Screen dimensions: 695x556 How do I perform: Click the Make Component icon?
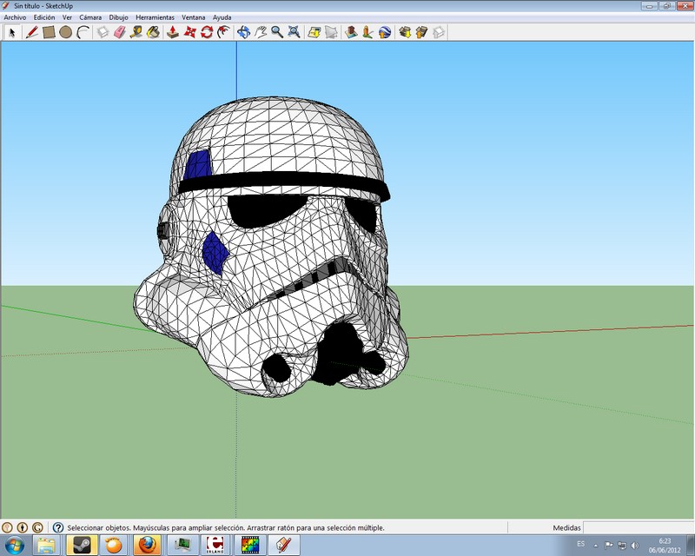[103, 32]
